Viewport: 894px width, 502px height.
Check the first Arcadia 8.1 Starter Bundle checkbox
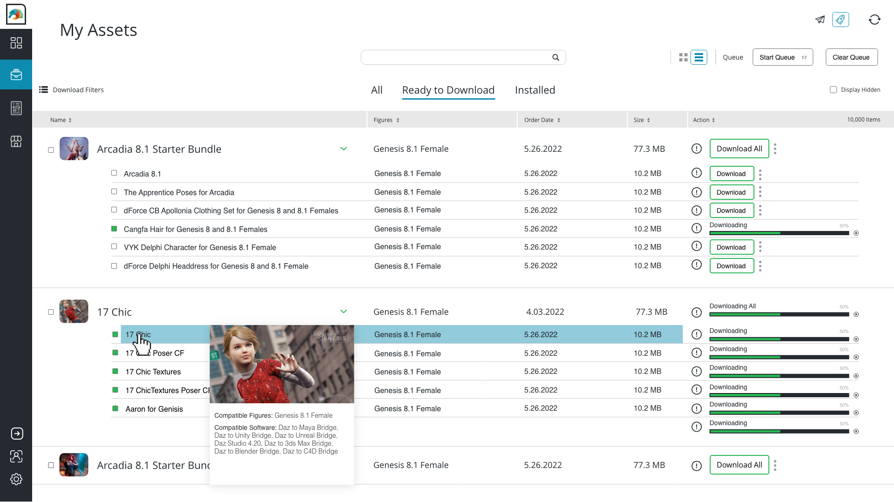(51, 150)
